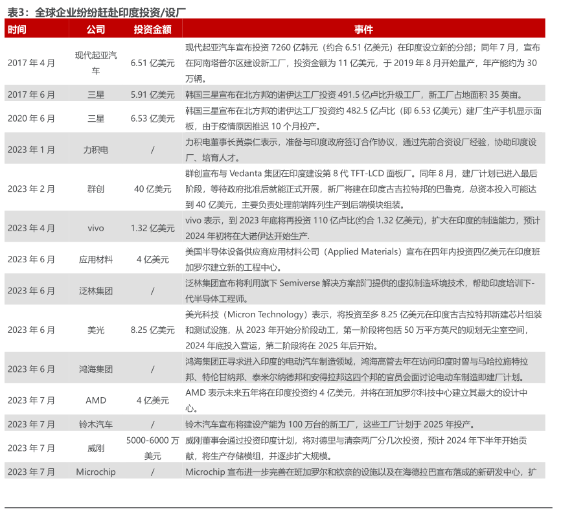The width and height of the screenshot is (561, 513).
Task: Click the "2017年4月" date cell
Action: (x=31, y=63)
